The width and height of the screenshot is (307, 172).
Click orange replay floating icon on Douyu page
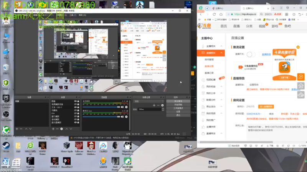click(301, 77)
